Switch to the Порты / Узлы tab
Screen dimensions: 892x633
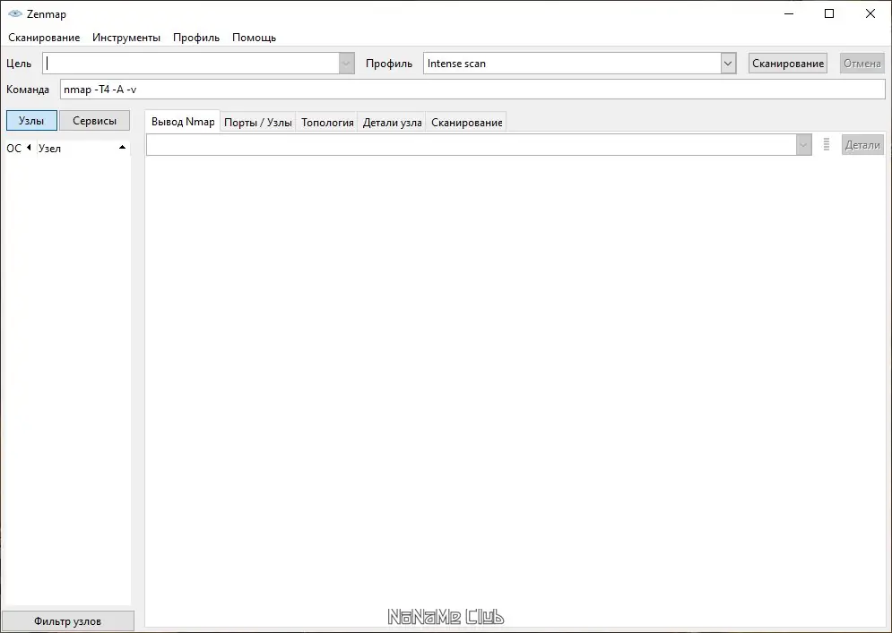click(x=258, y=122)
